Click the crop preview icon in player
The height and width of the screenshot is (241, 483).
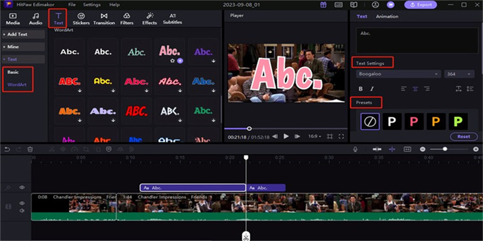(330, 137)
